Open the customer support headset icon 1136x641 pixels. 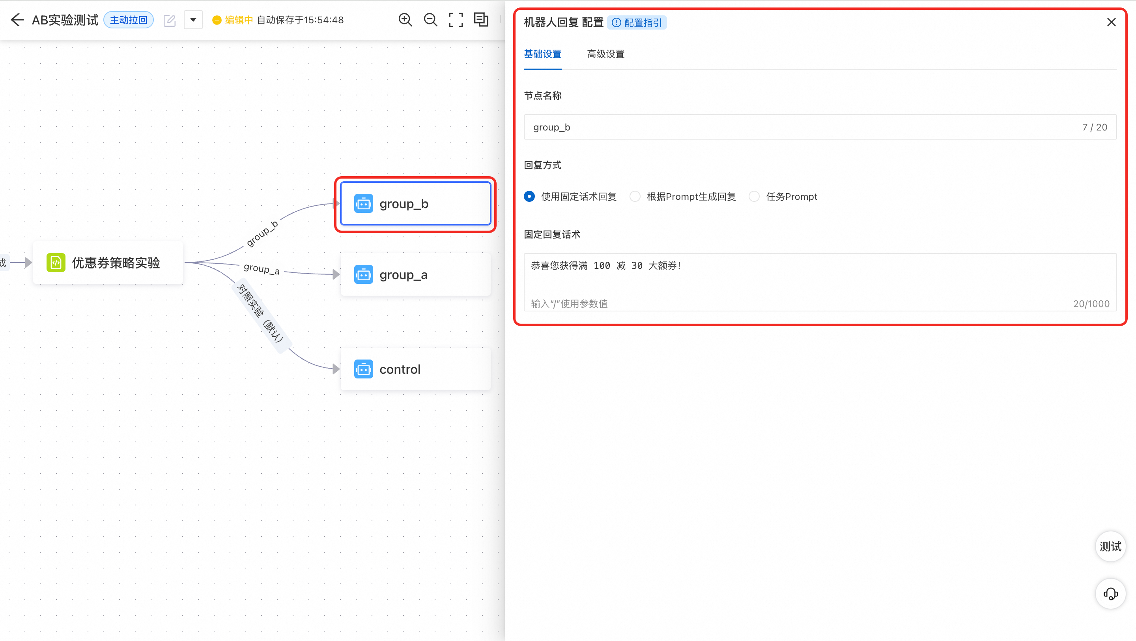coord(1110,593)
